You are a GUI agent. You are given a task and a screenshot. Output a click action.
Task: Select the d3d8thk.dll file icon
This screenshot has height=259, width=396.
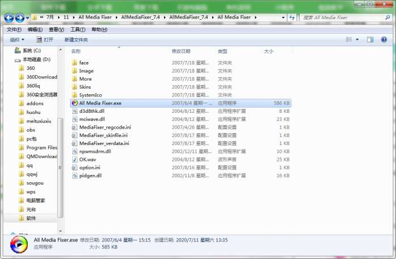75,111
